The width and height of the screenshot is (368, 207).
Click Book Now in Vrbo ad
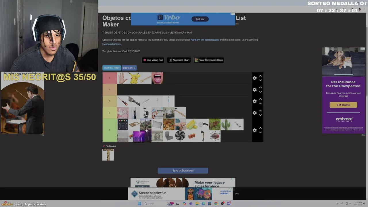pyautogui.click(x=200, y=19)
